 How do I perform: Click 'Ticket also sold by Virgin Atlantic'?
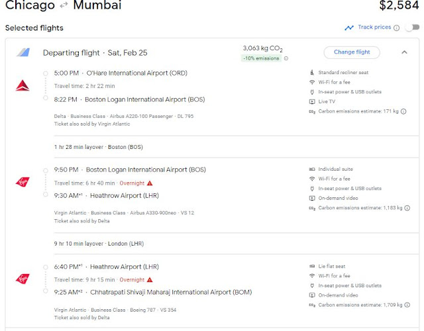click(x=92, y=124)
